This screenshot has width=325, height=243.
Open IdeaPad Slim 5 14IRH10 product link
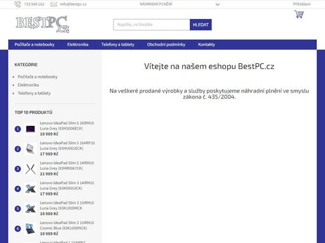pos(67,166)
